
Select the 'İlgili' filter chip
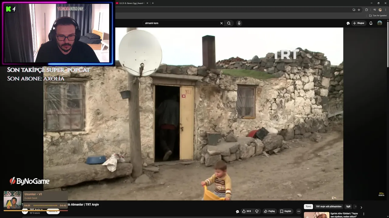pyautogui.click(x=348, y=206)
